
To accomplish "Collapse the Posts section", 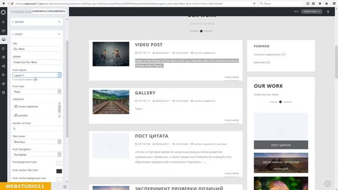I will pos(37,34).
